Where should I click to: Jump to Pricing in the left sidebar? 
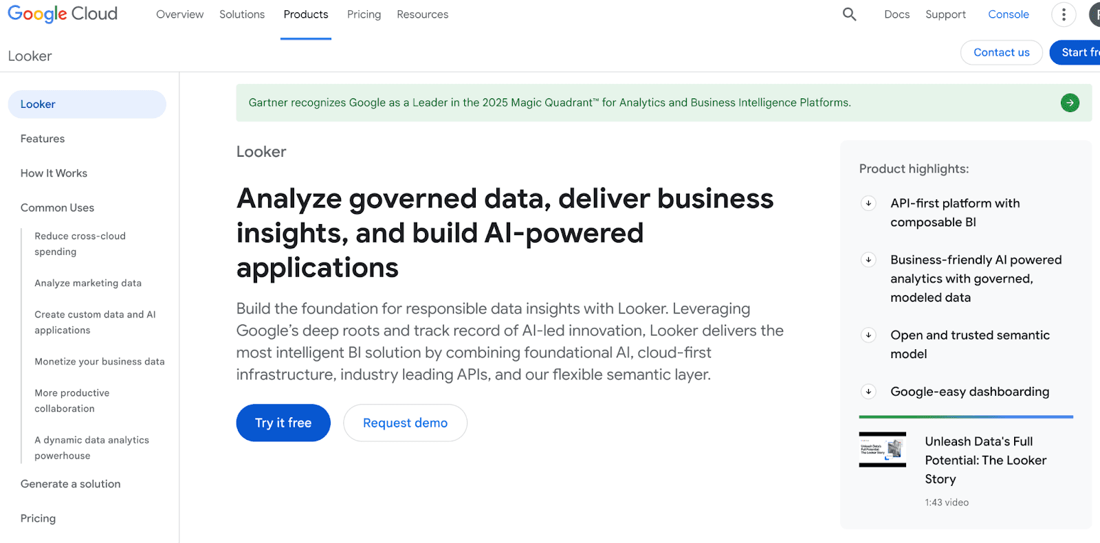click(x=38, y=518)
